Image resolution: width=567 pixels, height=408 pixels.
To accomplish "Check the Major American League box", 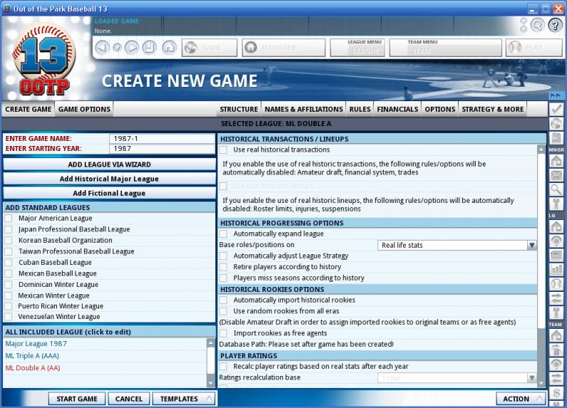I will click(9, 219).
